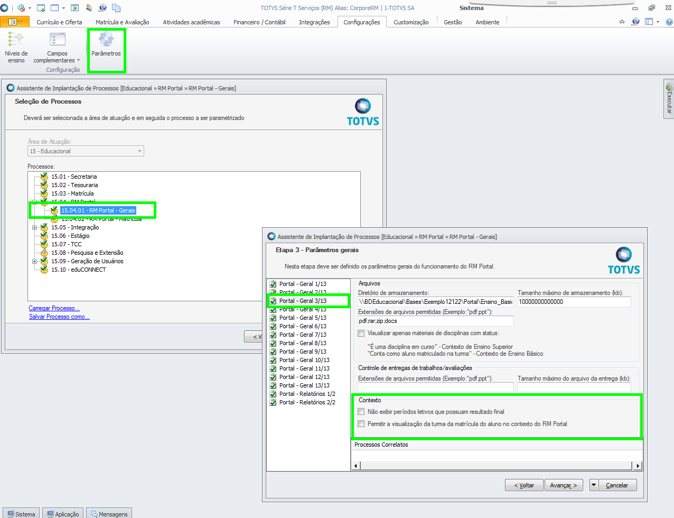Enable 'Não exibir períodos letivos' checkbox
Screen dimensions: 674x518
(361, 412)
